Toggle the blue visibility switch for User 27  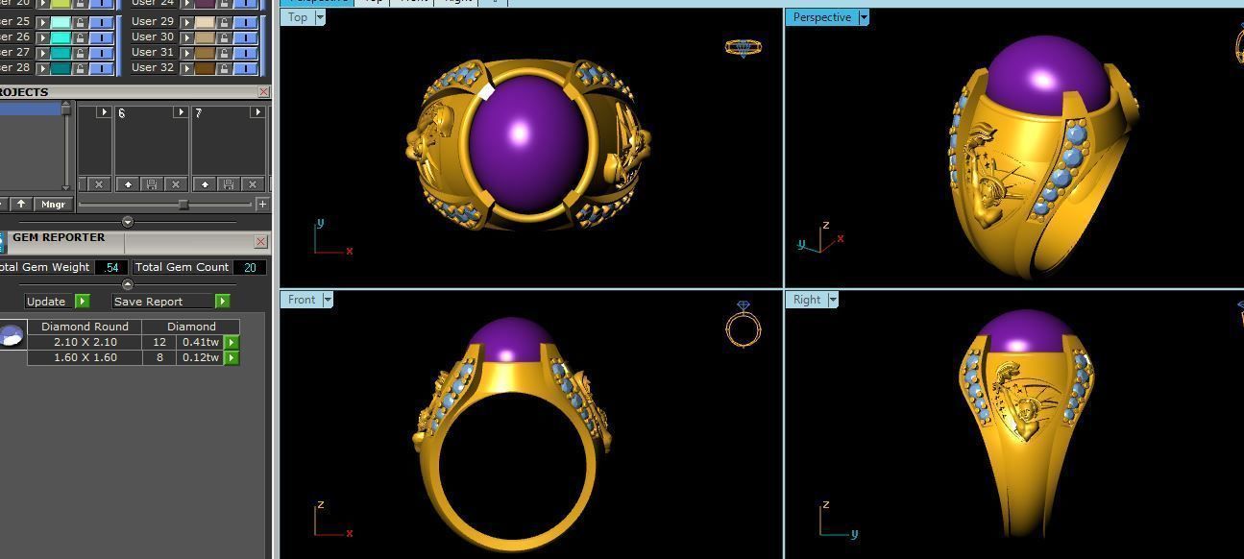102,53
